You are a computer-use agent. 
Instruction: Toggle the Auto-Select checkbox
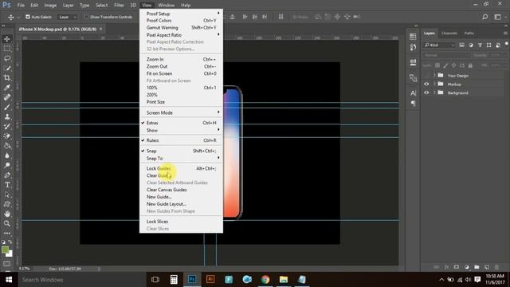(x=28, y=17)
